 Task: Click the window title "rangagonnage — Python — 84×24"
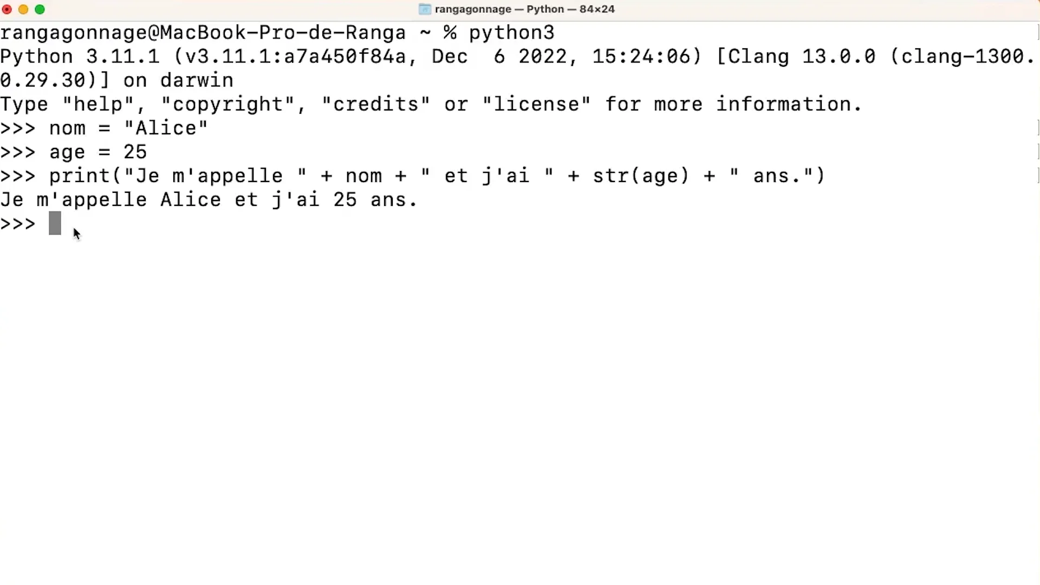tap(524, 9)
